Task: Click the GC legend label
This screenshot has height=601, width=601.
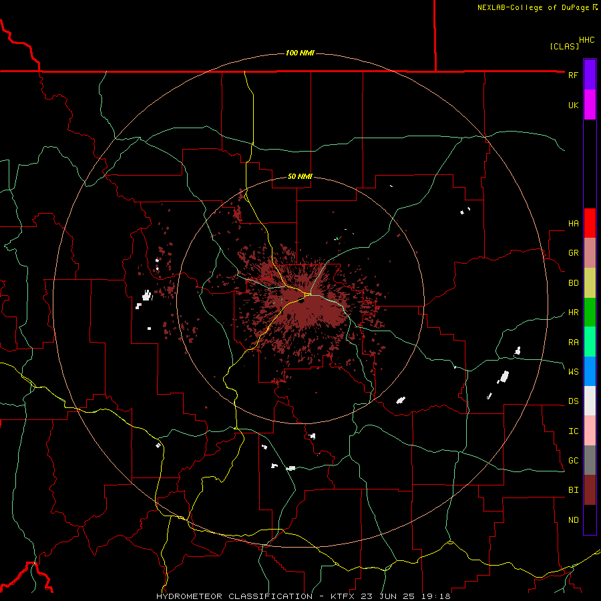Action: [x=573, y=460]
